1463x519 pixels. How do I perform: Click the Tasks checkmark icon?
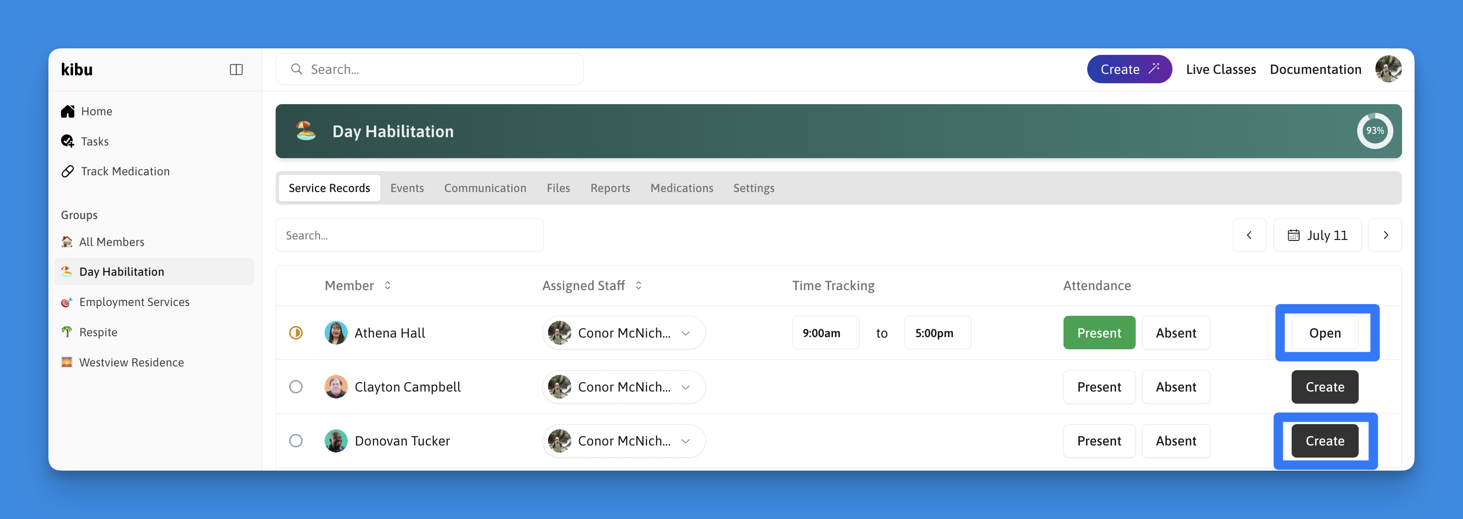click(68, 141)
